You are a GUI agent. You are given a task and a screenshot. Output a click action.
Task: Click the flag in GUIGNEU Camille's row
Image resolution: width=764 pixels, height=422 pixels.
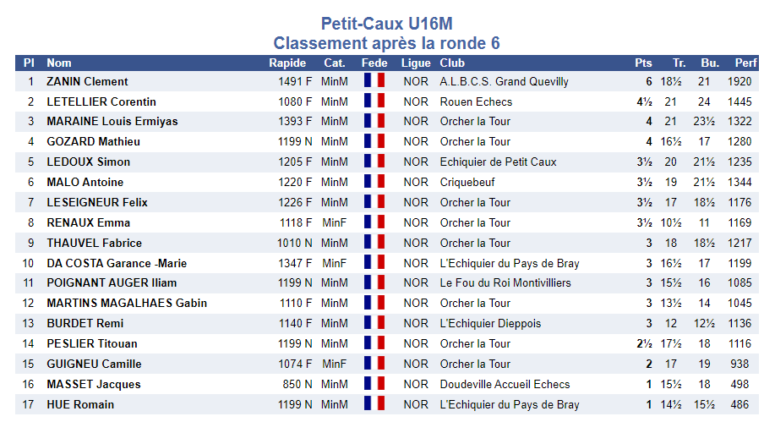pyautogui.click(x=374, y=364)
